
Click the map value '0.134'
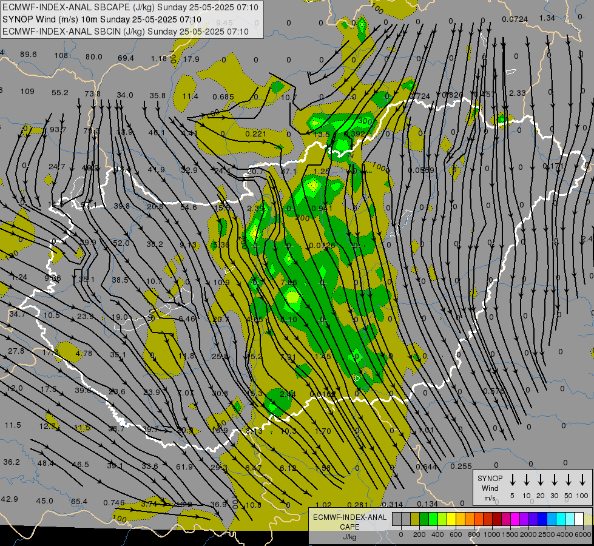click(x=427, y=504)
